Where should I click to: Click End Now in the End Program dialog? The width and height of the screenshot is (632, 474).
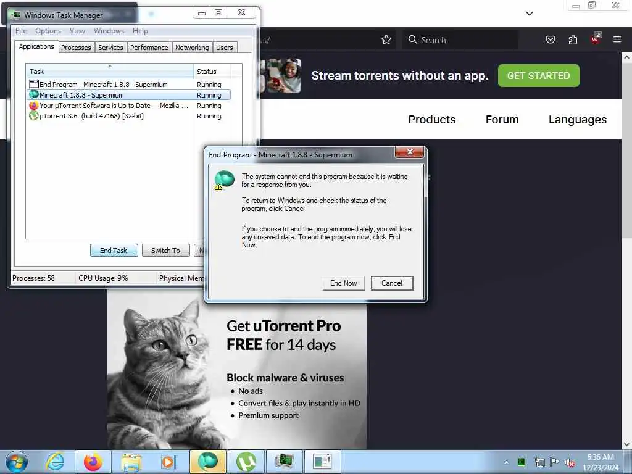point(343,283)
